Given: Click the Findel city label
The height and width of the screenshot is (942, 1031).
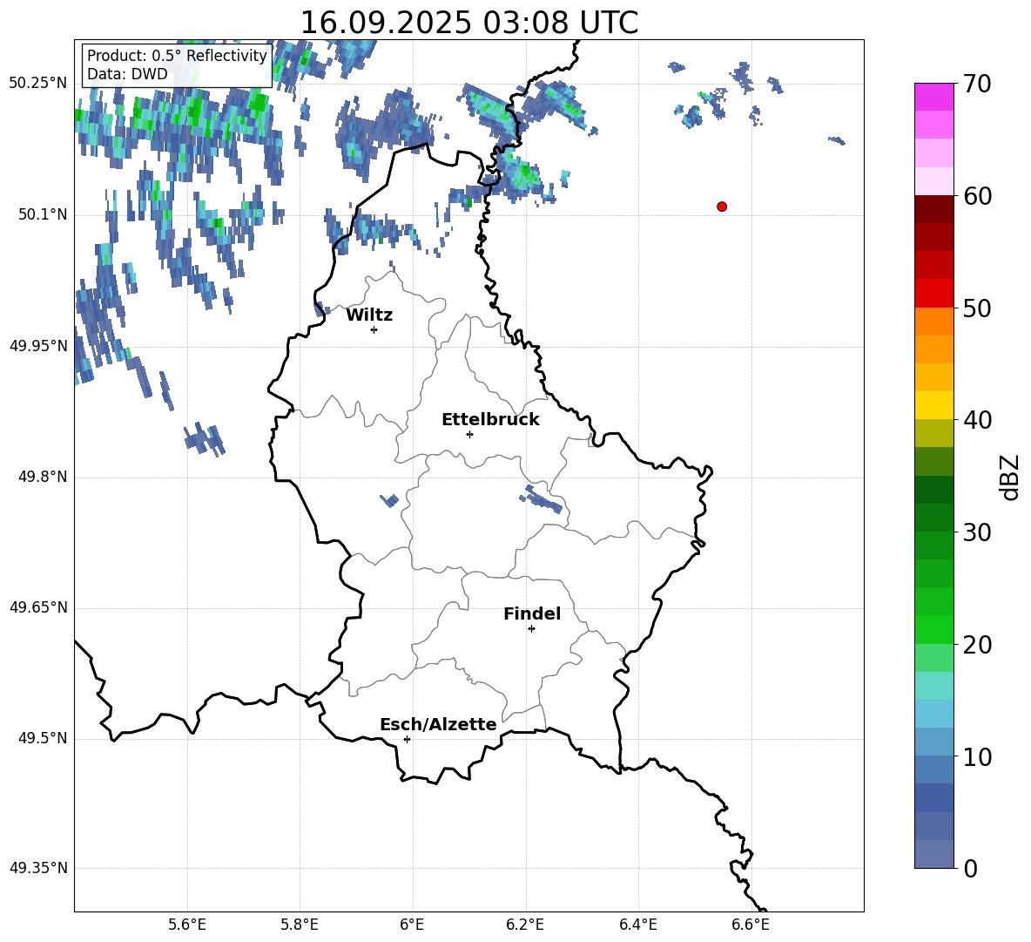Looking at the screenshot, I should click(532, 613).
